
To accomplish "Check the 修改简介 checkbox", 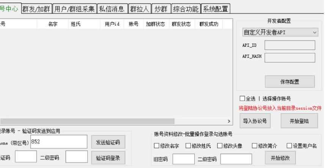I will [x=254, y=146].
